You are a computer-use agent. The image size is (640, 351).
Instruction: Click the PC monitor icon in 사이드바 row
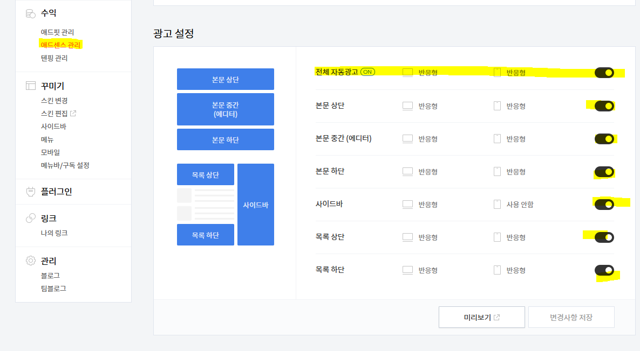(408, 205)
